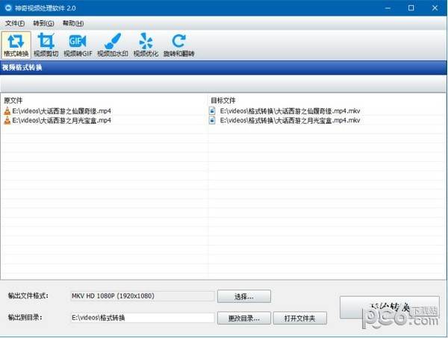Open the 文件(F) menu
The height and width of the screenshot is (338, 448).
pyautogui.click(x=15, y=23)
